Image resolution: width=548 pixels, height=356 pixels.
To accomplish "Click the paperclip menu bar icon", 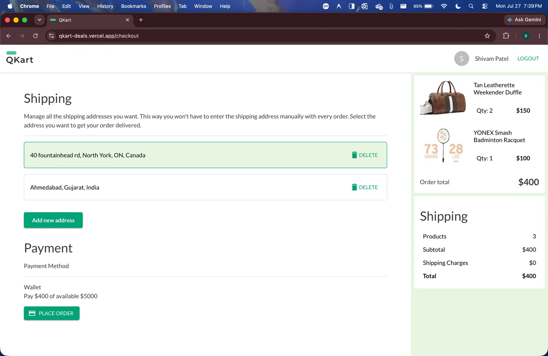I will (391, 6).
